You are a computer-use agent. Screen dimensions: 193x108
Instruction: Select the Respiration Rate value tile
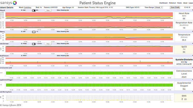[x=183, y=25]
